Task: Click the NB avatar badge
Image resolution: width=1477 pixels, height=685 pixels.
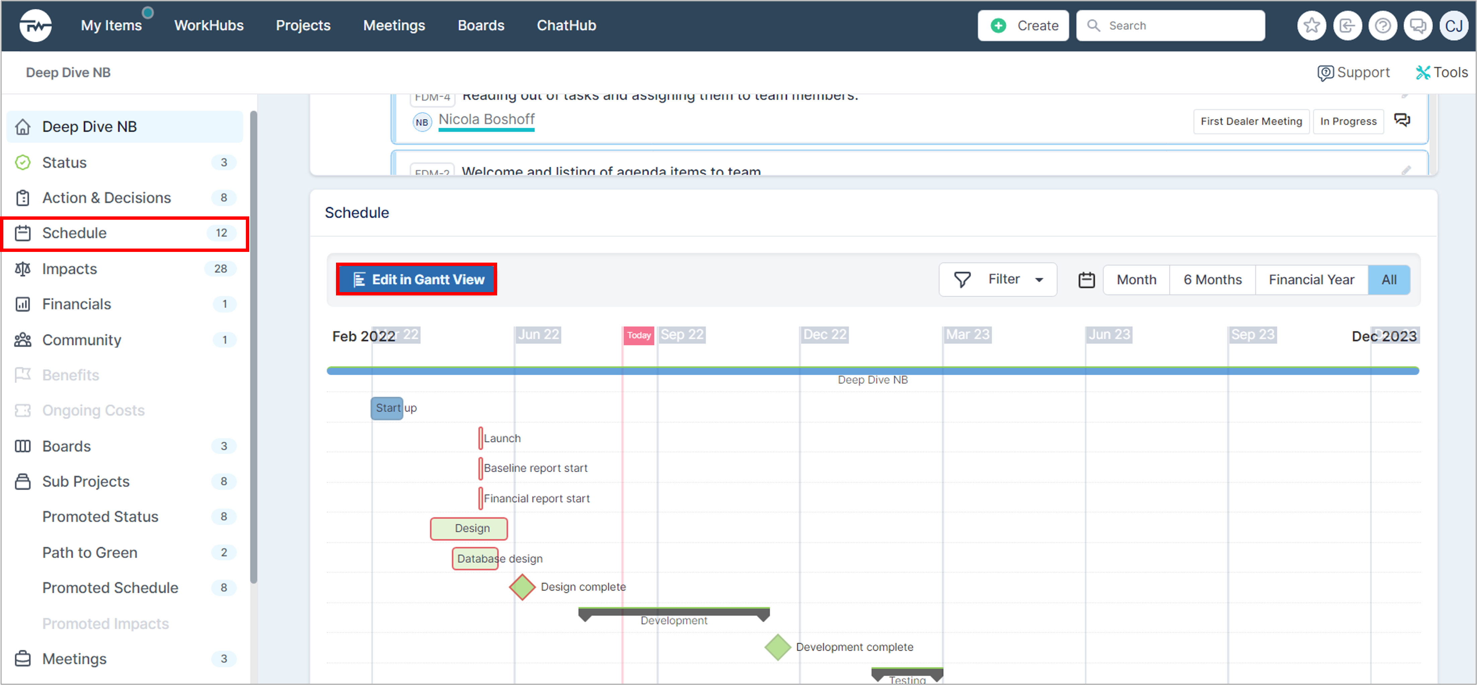Action: pos(422,122)
